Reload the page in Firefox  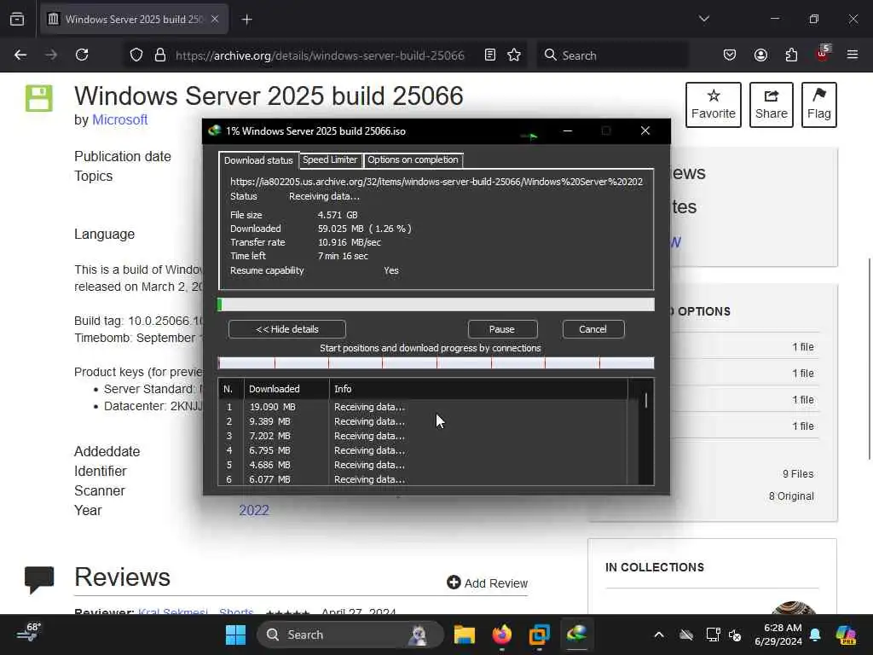coord(82,55)
